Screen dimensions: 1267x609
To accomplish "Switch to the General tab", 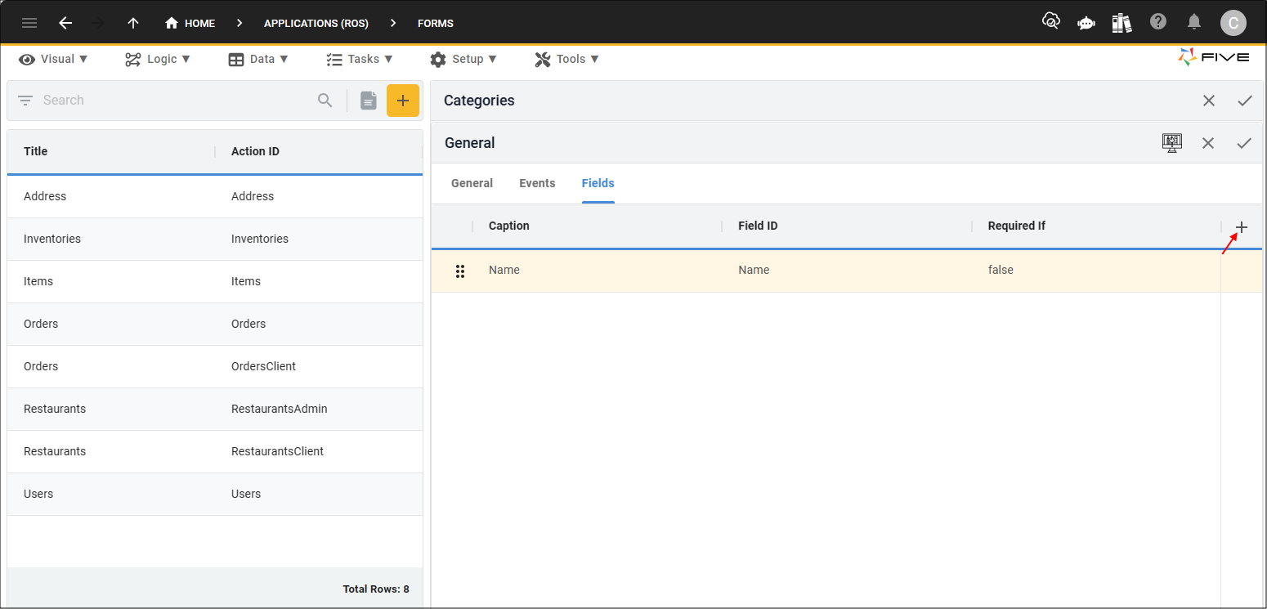I will (x=472, y=183).
